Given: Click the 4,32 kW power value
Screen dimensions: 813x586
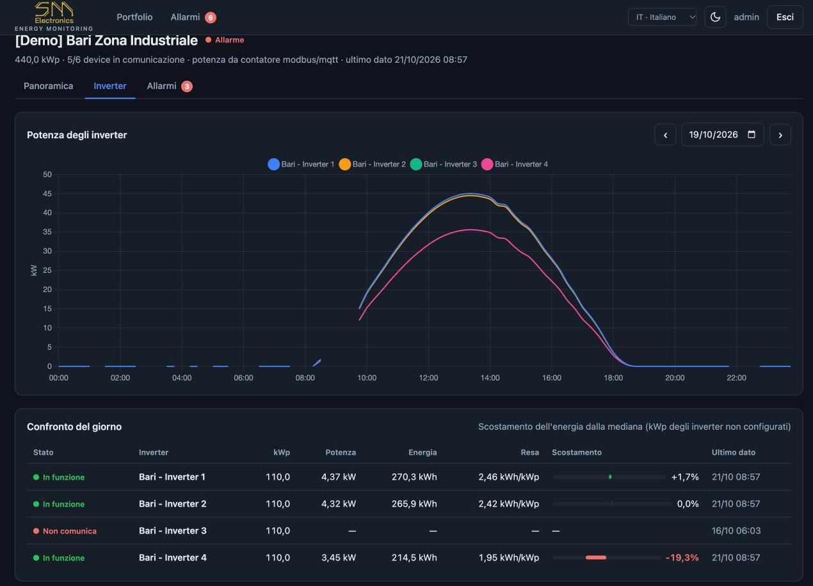Looking at the screenshot, I should tap(339, 504).
